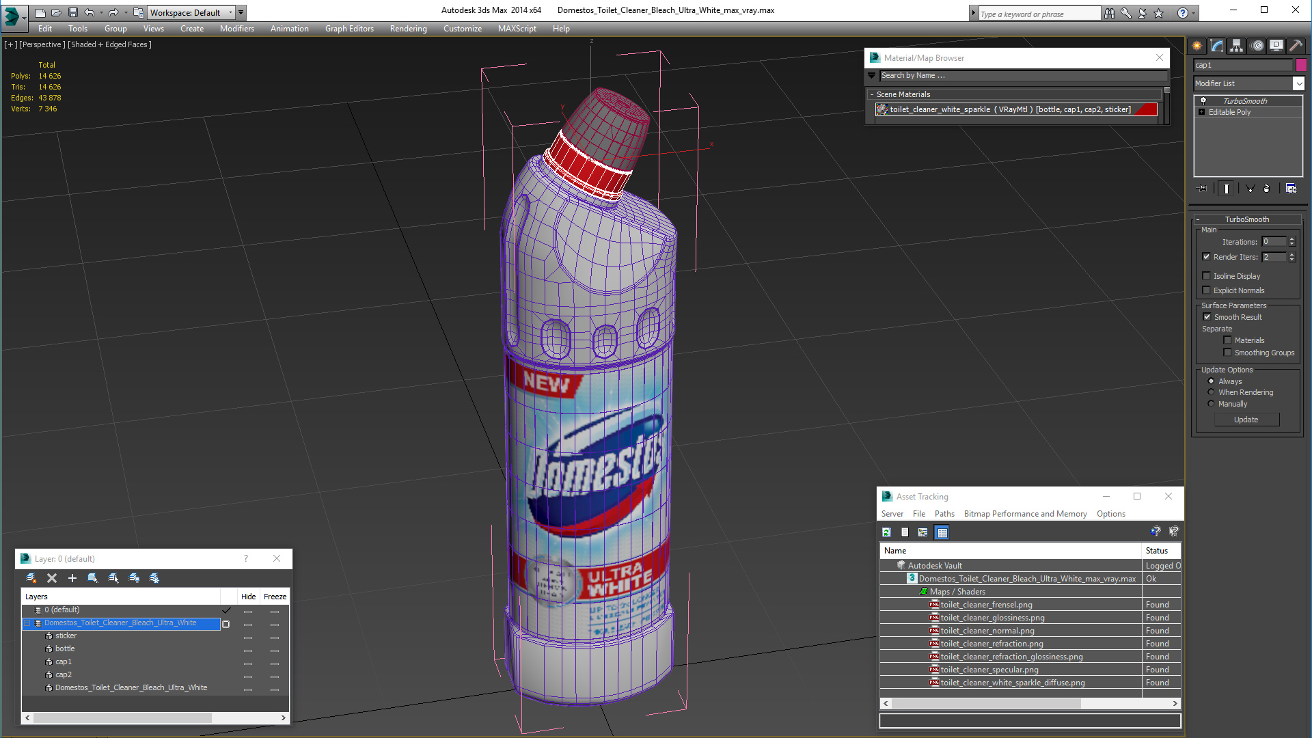Select Always update option
1312x738 pixels.
pyautogui.click(x=1211, y=381)
